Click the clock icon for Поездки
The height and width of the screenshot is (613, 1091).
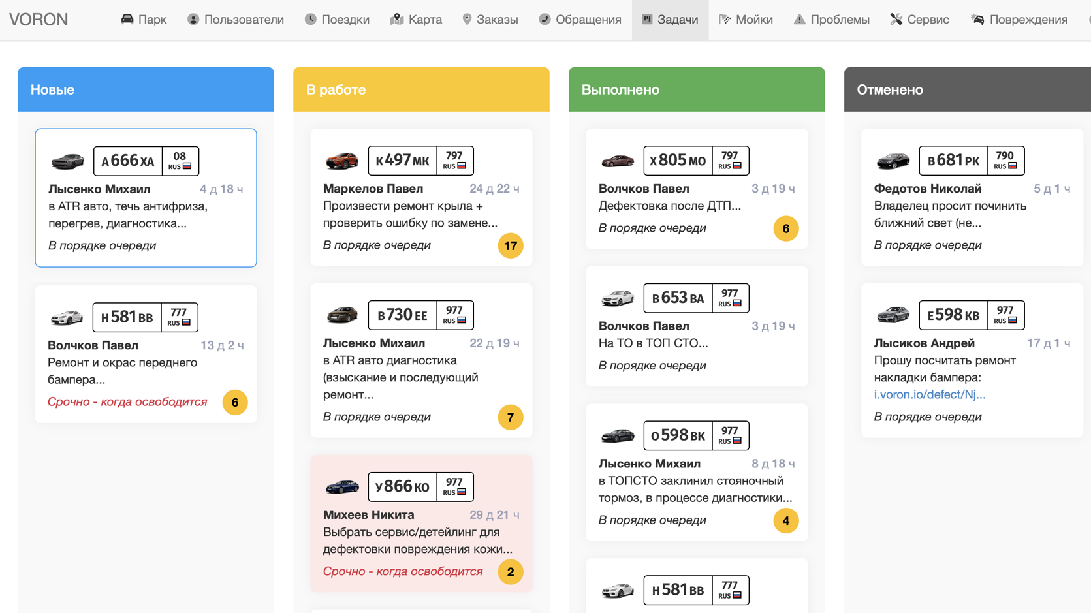tap(311, 19)
